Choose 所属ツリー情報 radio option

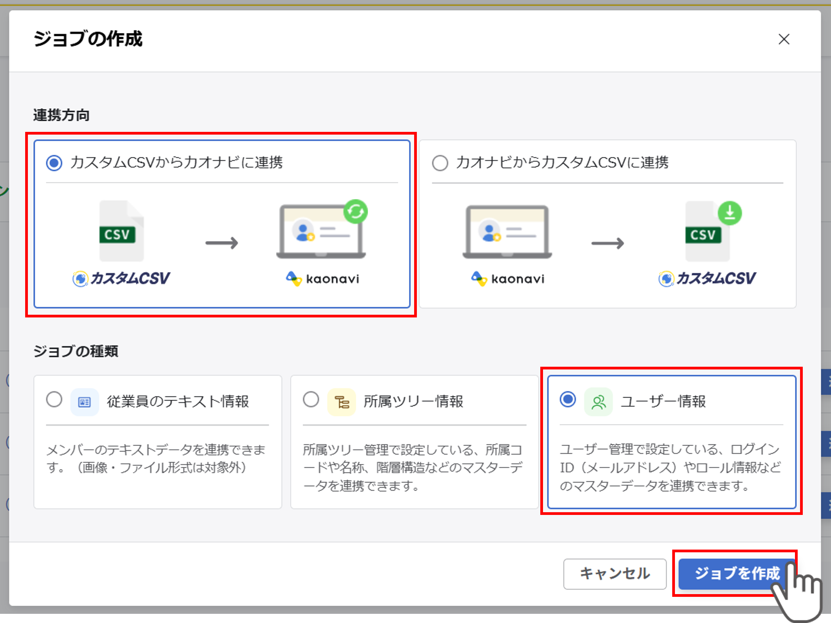pyautogui.click(x=311, y=399)
